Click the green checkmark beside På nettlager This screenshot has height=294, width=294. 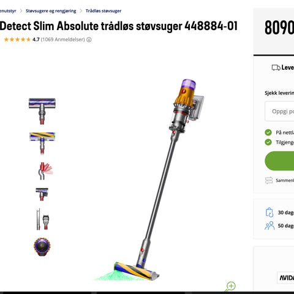268,132
